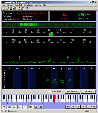The image size is (98, 113).
Task: Toggle the piano keyboard display icon
Action: pos(30,107)
